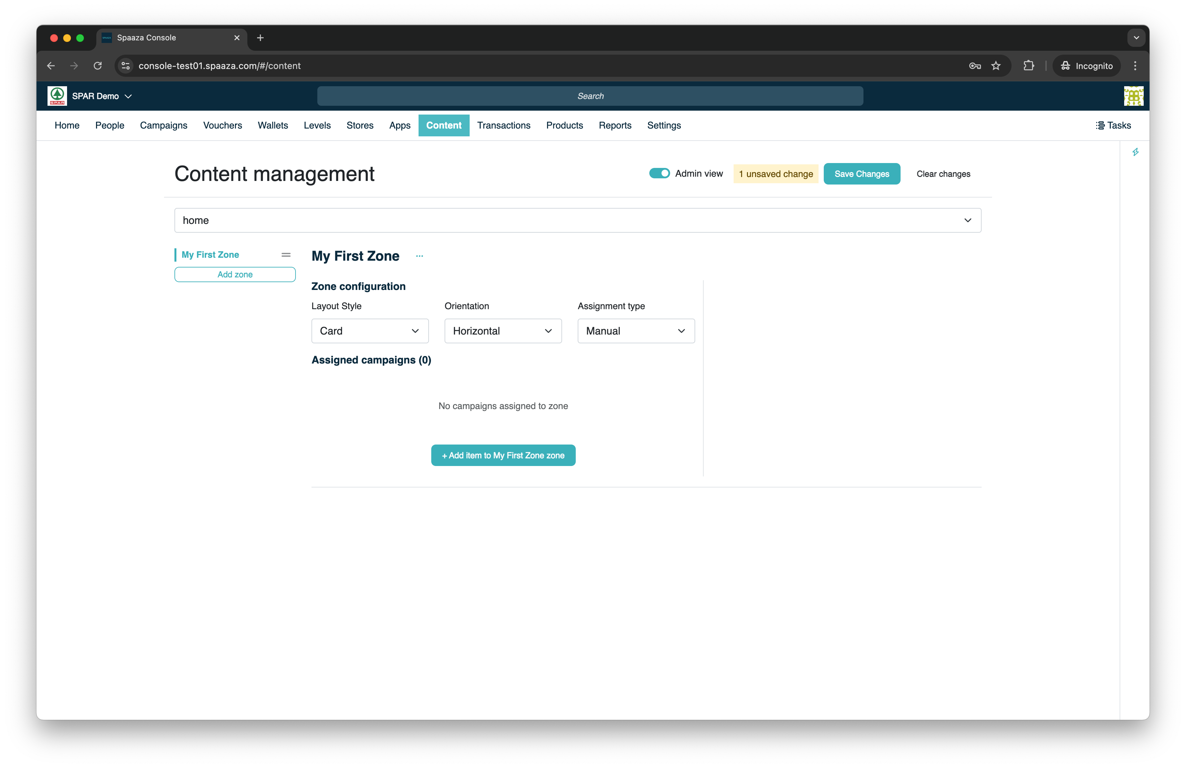The width and height of the screenshot is (1186, 768).
Task: Click the Save Changes button
Action: (x=862, y=174)
